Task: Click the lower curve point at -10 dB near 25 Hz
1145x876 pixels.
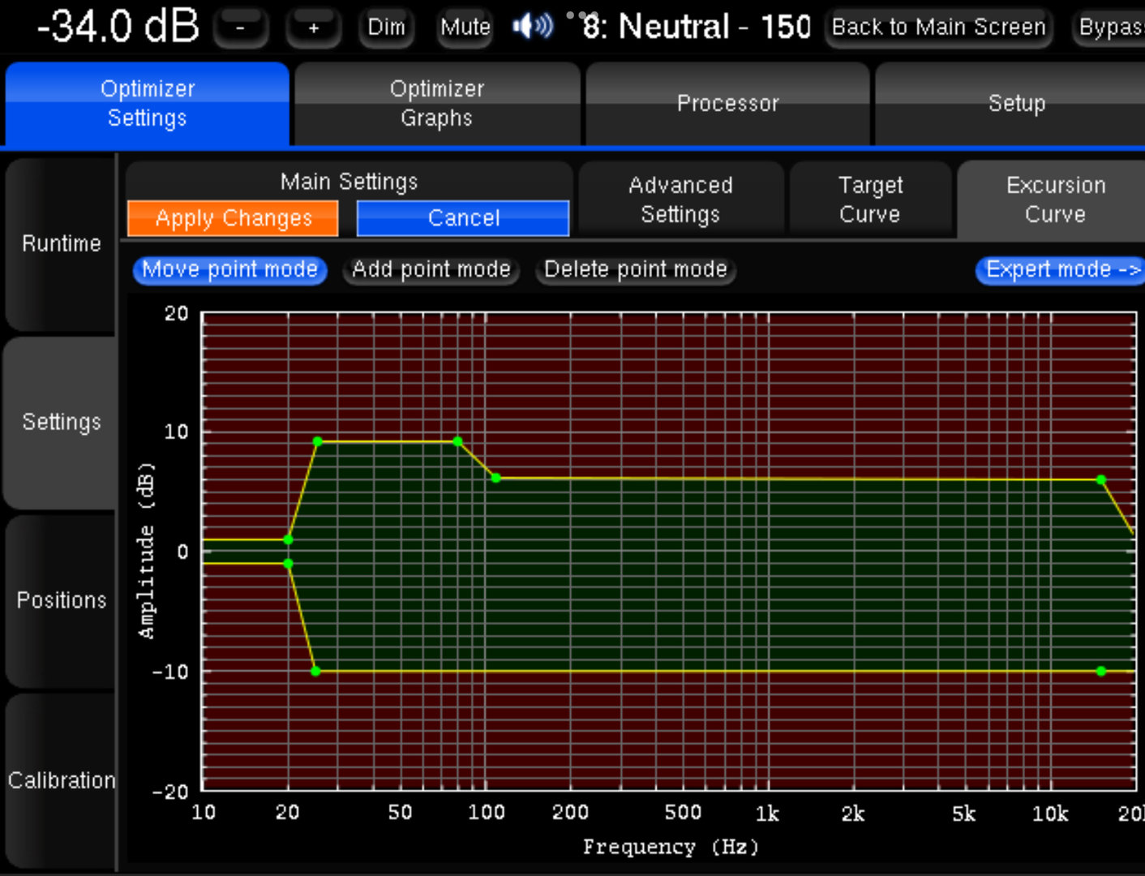Action: coord(315,671)
